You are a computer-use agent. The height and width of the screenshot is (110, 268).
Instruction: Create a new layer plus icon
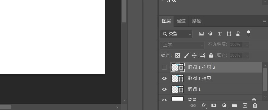click(x=245, y=105)
